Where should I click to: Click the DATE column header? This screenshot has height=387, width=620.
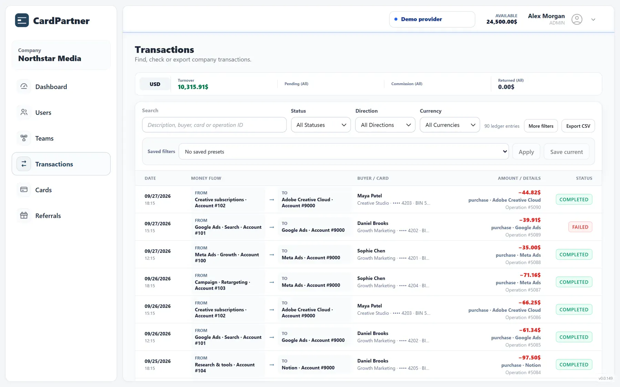point(150,178)
